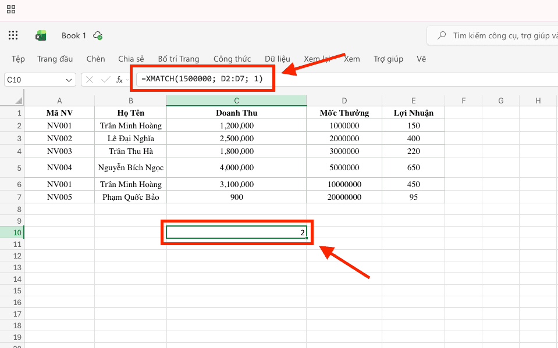Viewport: 558px width, 348px height.
Task: Click cell Trần Thu Hà
Action: point(130,151)
